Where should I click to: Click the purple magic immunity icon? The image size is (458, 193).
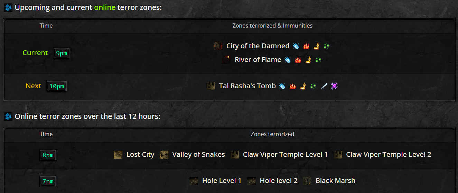334,86
